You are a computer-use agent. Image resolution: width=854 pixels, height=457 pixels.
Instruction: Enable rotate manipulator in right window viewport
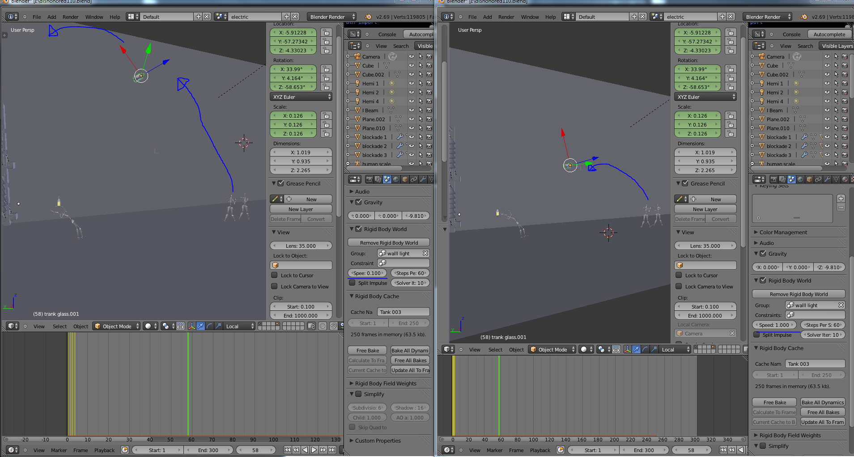tap(645, 349)
